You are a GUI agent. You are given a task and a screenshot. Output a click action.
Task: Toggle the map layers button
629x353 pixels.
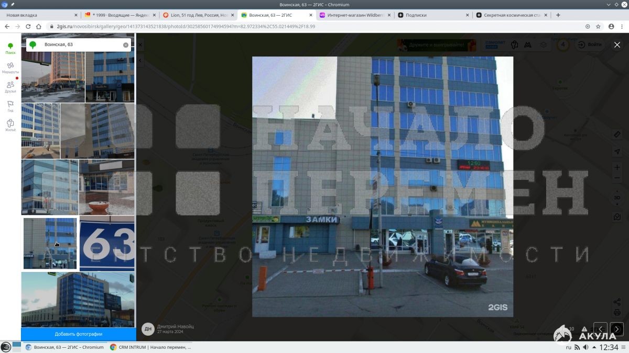[544, 45]
